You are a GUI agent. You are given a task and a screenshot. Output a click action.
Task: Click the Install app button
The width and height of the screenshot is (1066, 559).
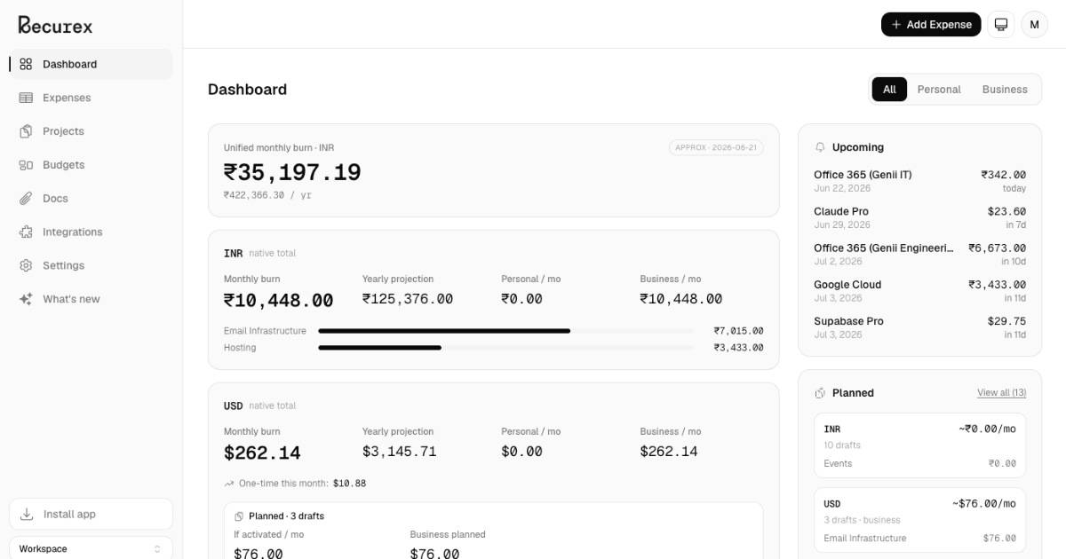click(x=91, y=515)
